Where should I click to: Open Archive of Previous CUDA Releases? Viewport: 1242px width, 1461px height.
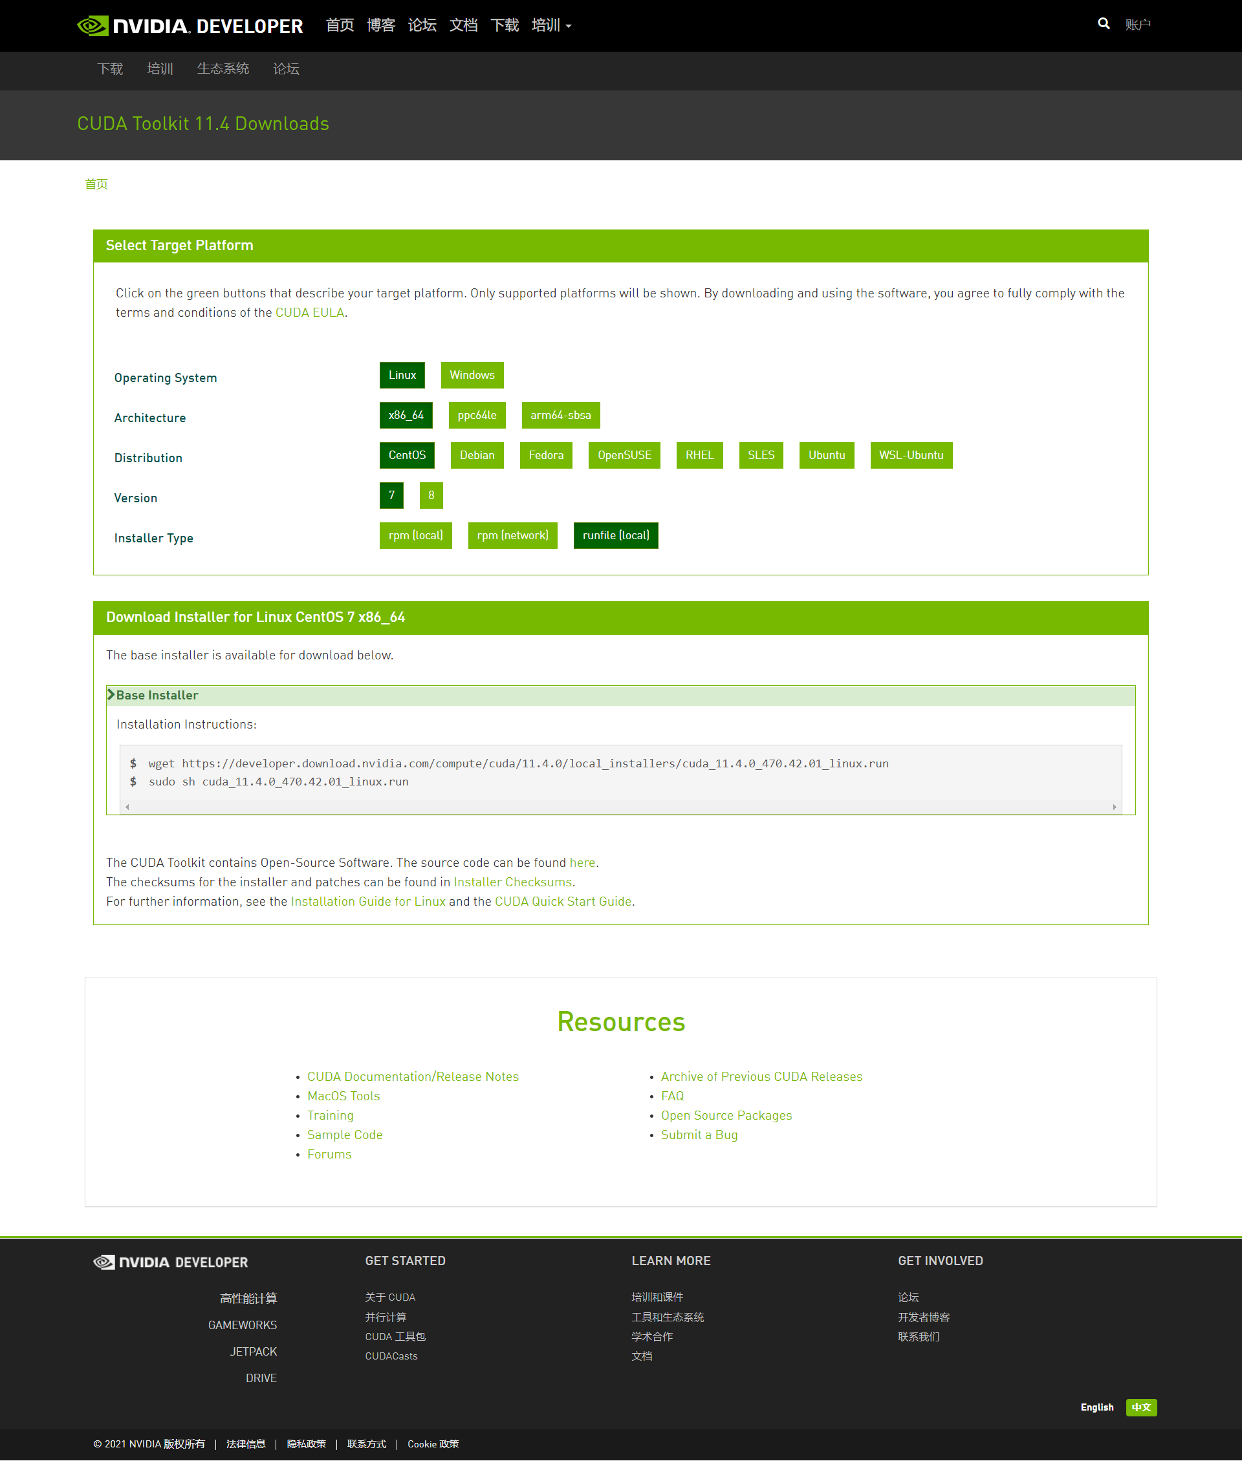point(761,1077)
